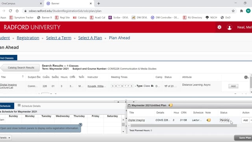Add Digital Imaging section from search results
Image resolution: width=252 pixels, height=142 pixels.
click(x=233, y=86)
